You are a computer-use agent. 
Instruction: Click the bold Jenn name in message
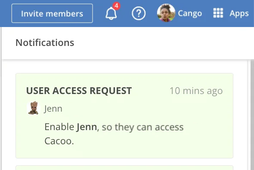[x=87, y=127]
